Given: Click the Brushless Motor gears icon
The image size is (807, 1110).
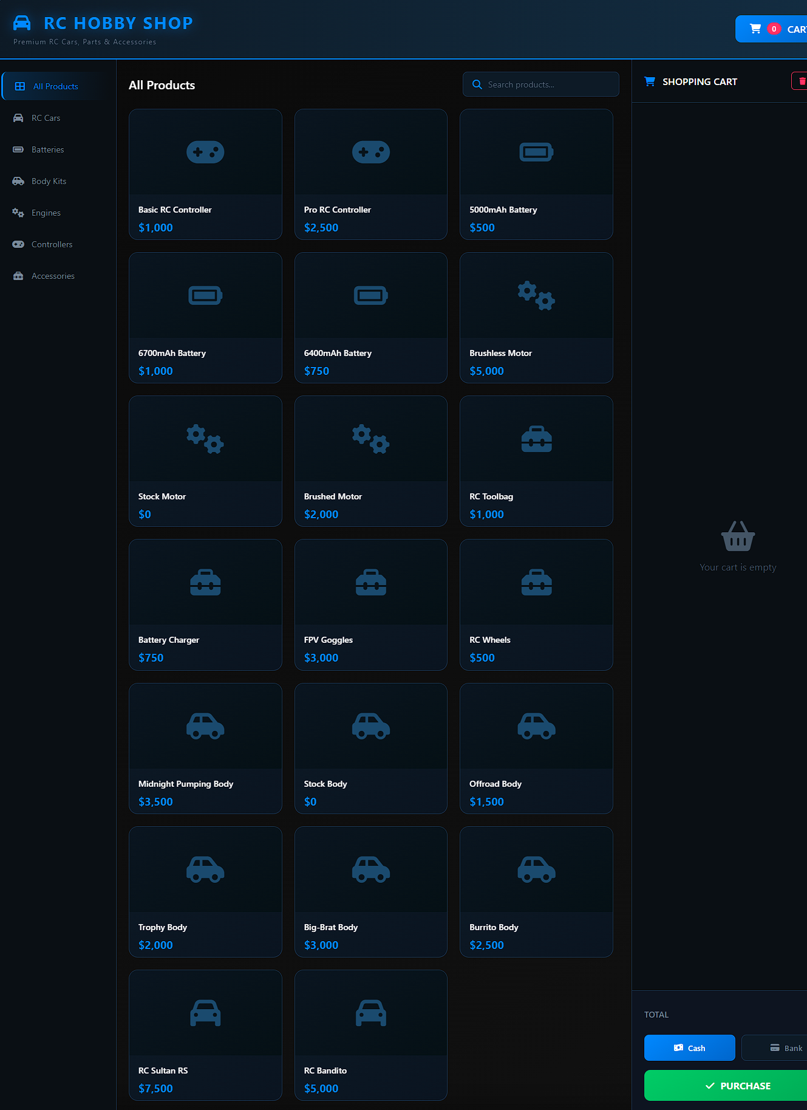Looking at the screenshot, I should pyautogui.click(x=536, y=296).
